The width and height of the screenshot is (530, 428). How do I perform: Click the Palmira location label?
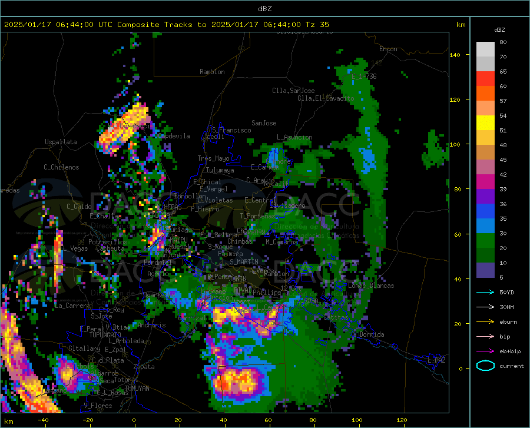[230, 253]
